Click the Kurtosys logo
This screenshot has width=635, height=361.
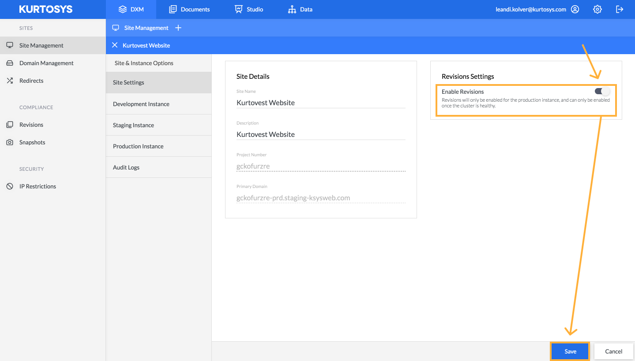[46, 9]
